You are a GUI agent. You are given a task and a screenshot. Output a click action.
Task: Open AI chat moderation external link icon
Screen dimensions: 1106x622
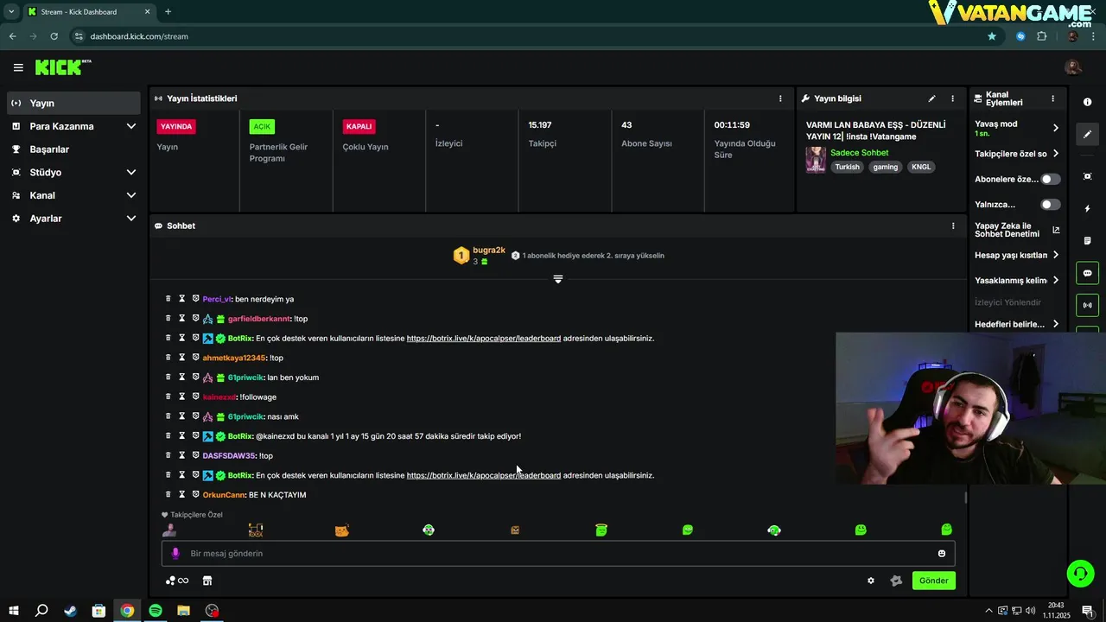point(1056,231)
